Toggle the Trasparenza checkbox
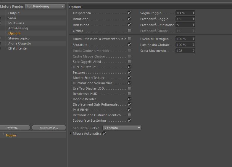Viewport: 232px width, 167px height. coord(129,13)
